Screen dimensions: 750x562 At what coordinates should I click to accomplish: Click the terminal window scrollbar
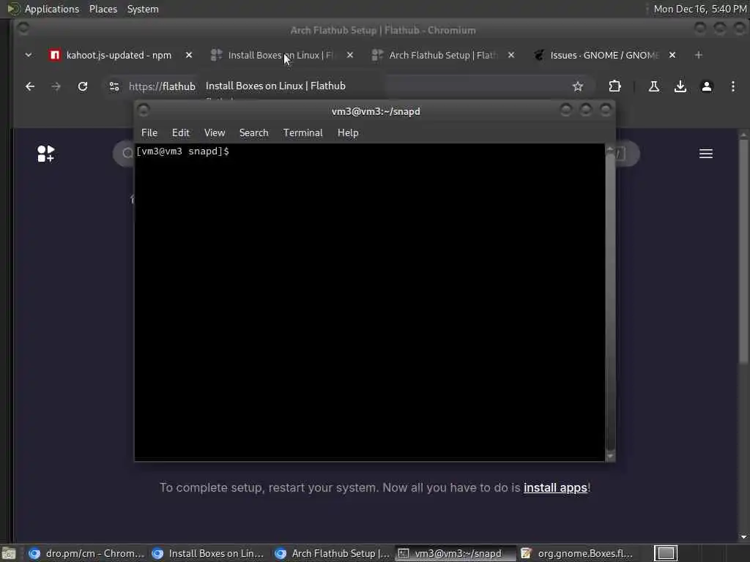610,302
